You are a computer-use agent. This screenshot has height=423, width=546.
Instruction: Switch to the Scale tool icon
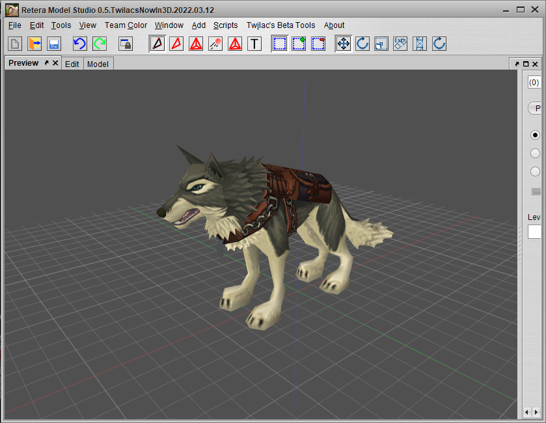[x=381, y=44]
